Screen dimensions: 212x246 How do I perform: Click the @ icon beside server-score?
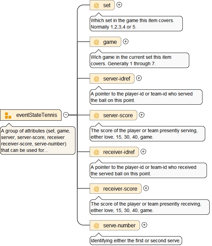(x=96, y=116)
